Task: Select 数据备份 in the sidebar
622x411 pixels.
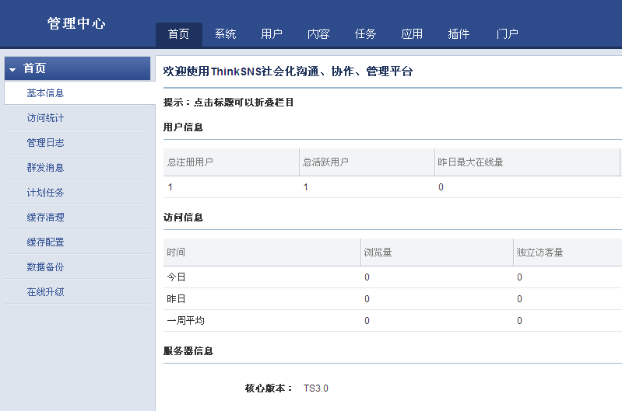Action: (45, 267)
